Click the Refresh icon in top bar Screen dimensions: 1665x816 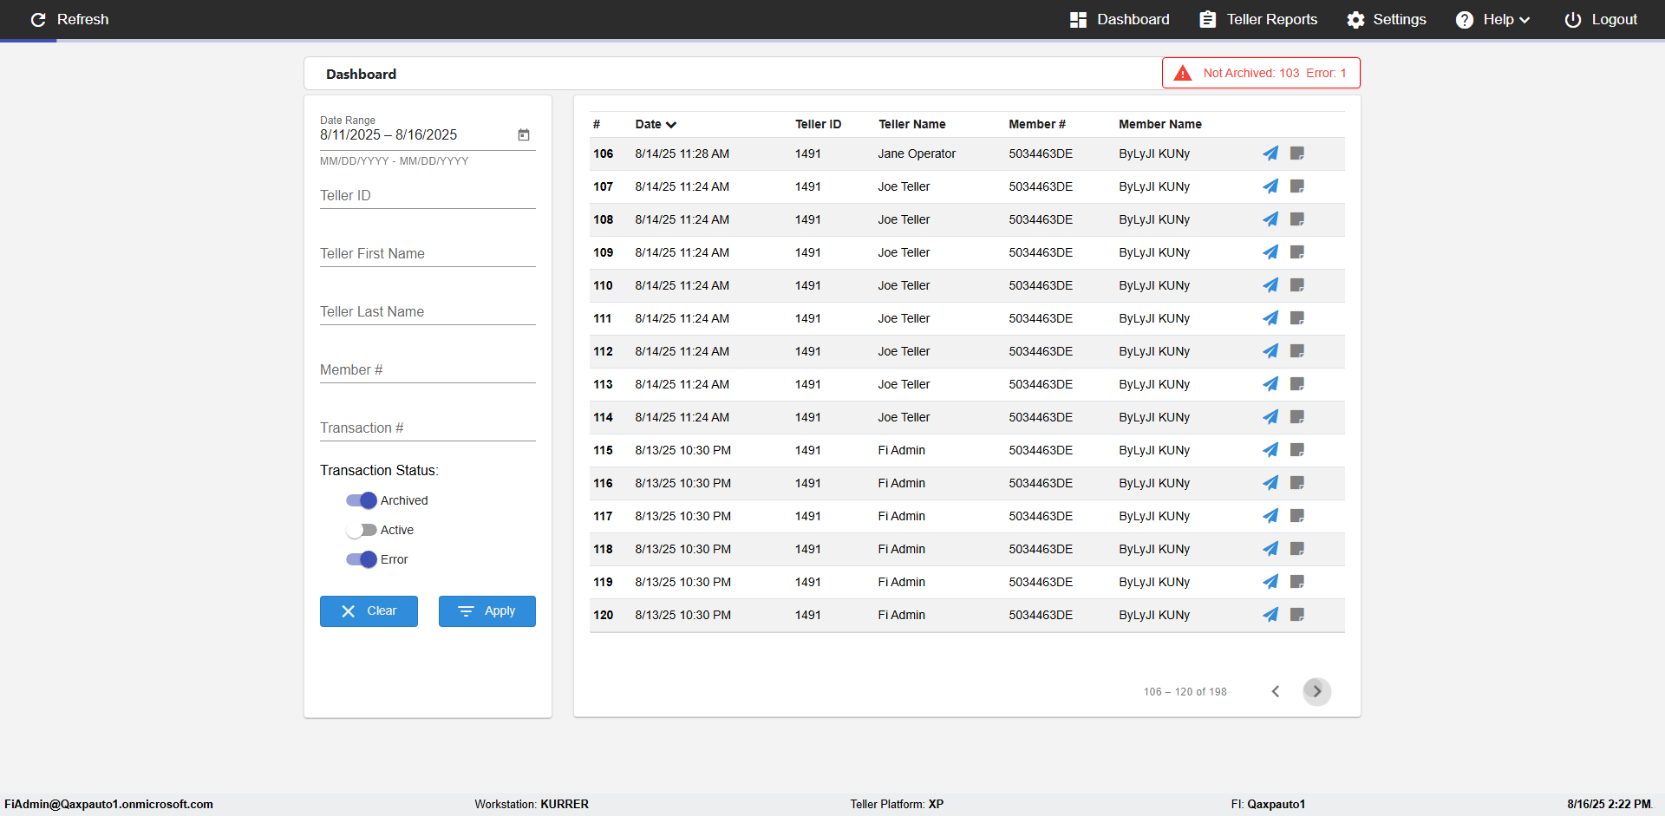pyautogui.click(x=38, y=19)
